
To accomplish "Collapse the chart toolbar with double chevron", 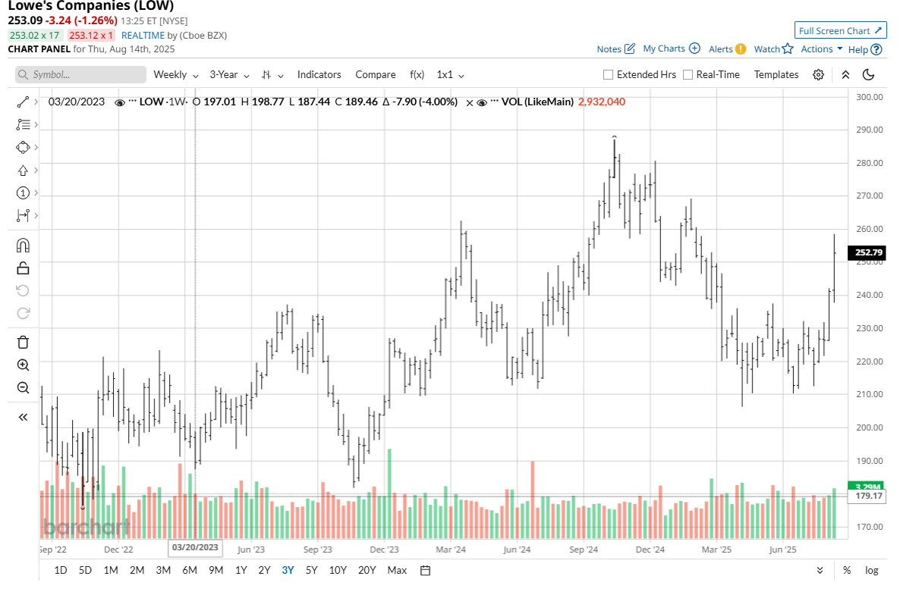I will pos(845,74).
